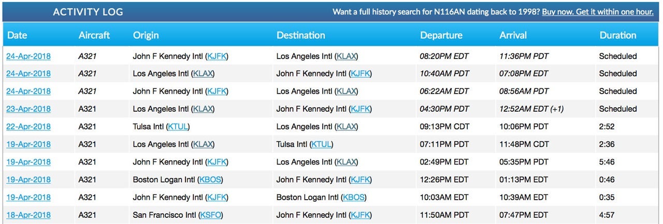Click KLAX origin link in 23-Apr row

click(x=203, y=109)
